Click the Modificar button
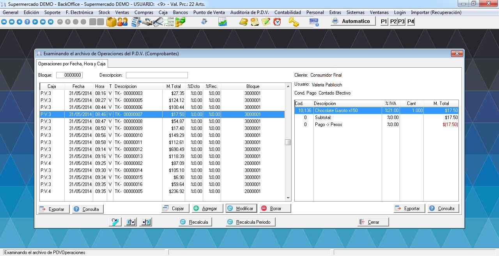The image size is (499, 256). [241, 209]
